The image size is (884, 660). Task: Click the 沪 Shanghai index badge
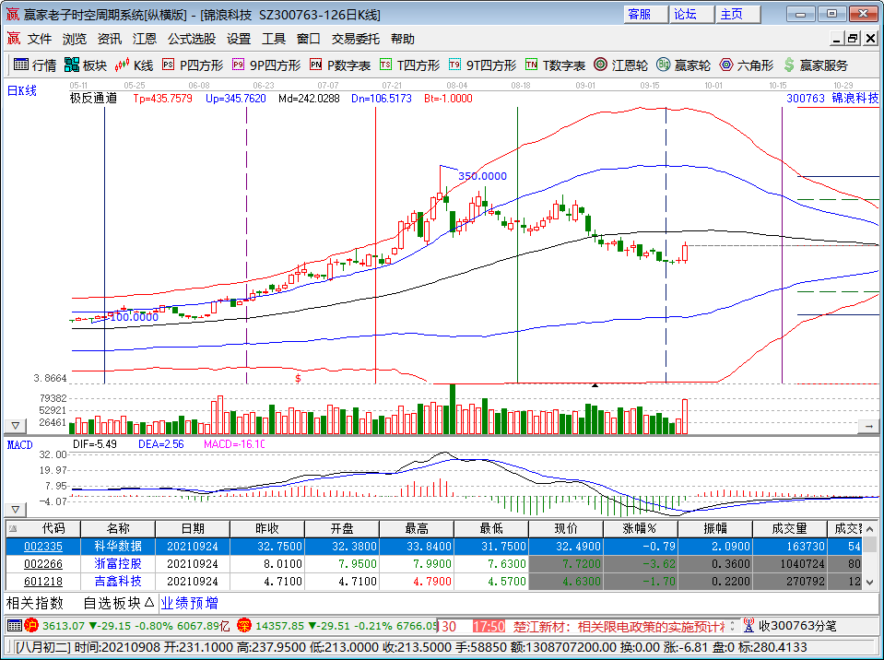point(31,626)
